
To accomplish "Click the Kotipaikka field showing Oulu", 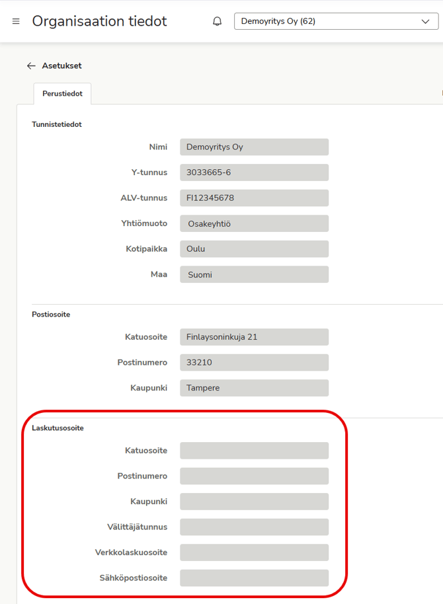I will (x=254, y=249).
